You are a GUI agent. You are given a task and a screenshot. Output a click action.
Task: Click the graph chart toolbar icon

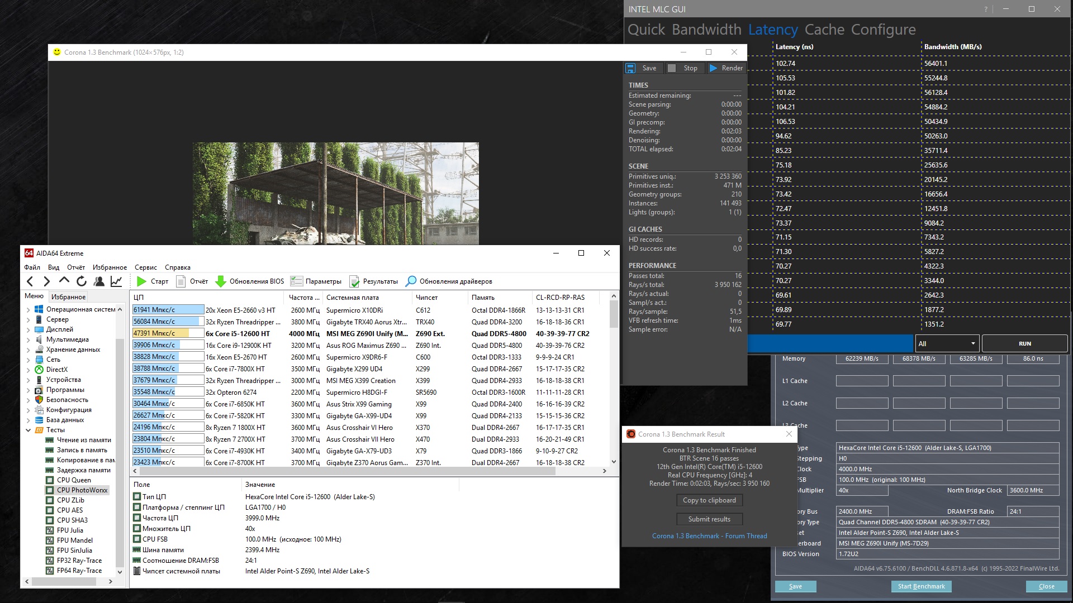(x=116, y=281)
